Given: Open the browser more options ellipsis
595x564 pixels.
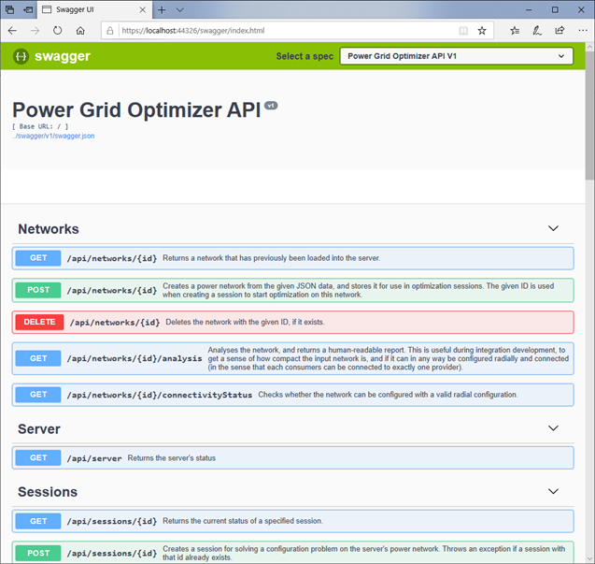Looking at the screenshot, I should (x=583, y=31).
